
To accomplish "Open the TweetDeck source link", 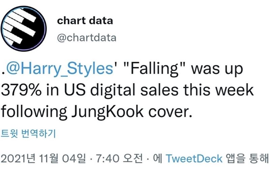I will (194, 158).
